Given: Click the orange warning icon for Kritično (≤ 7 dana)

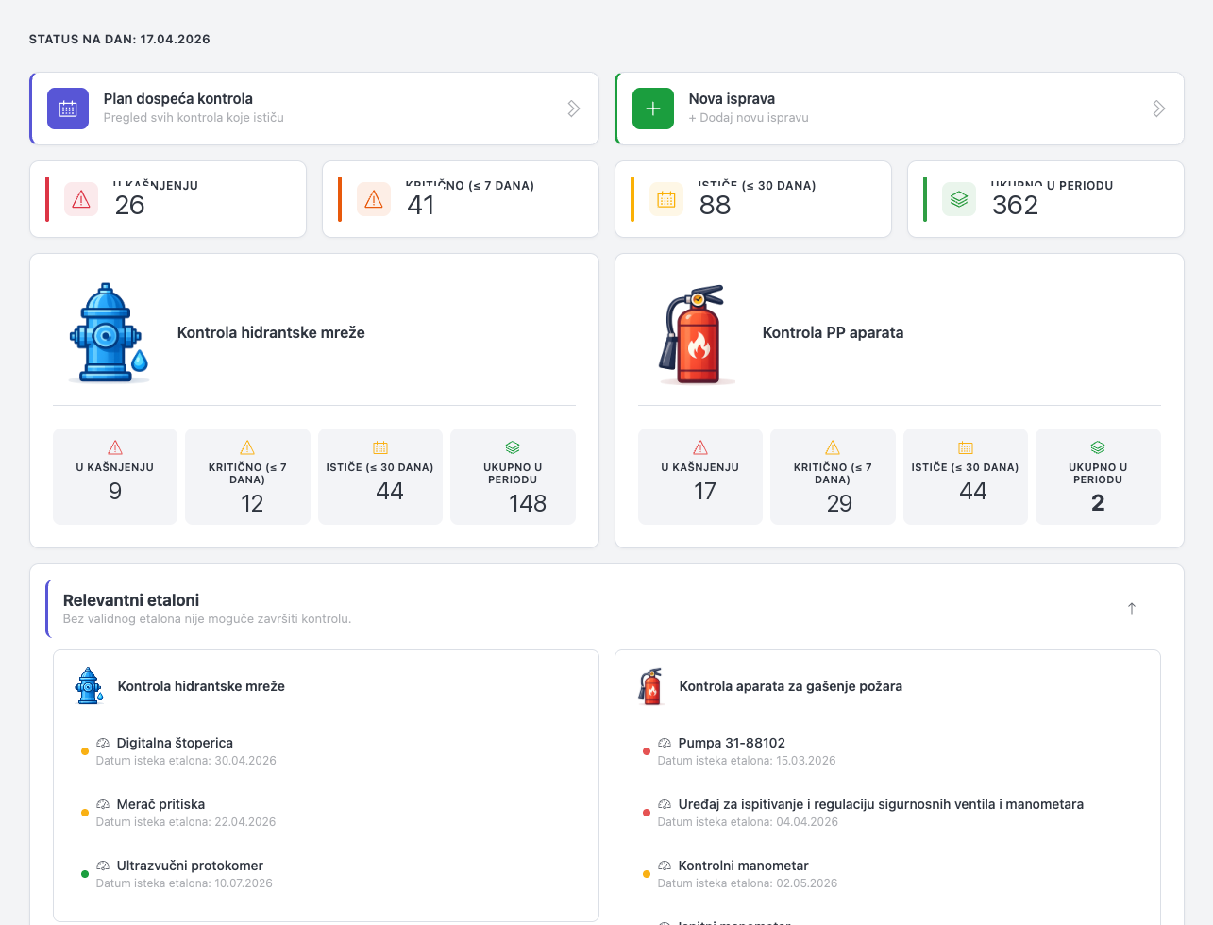Looking at the screenshot, I should (374, 199).
